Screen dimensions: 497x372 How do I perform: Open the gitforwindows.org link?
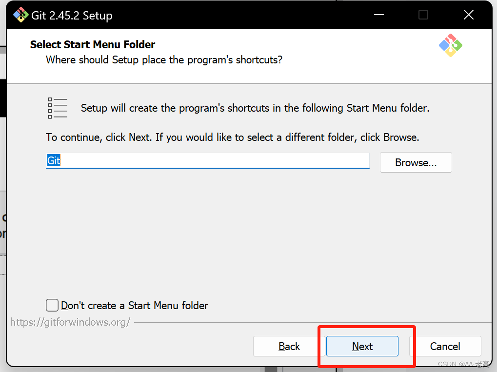(x=70, y=322)
